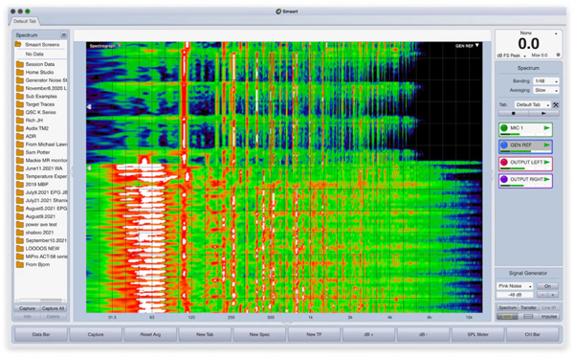
Task: Turn the signal generator On
Action: tap(547, 286)
